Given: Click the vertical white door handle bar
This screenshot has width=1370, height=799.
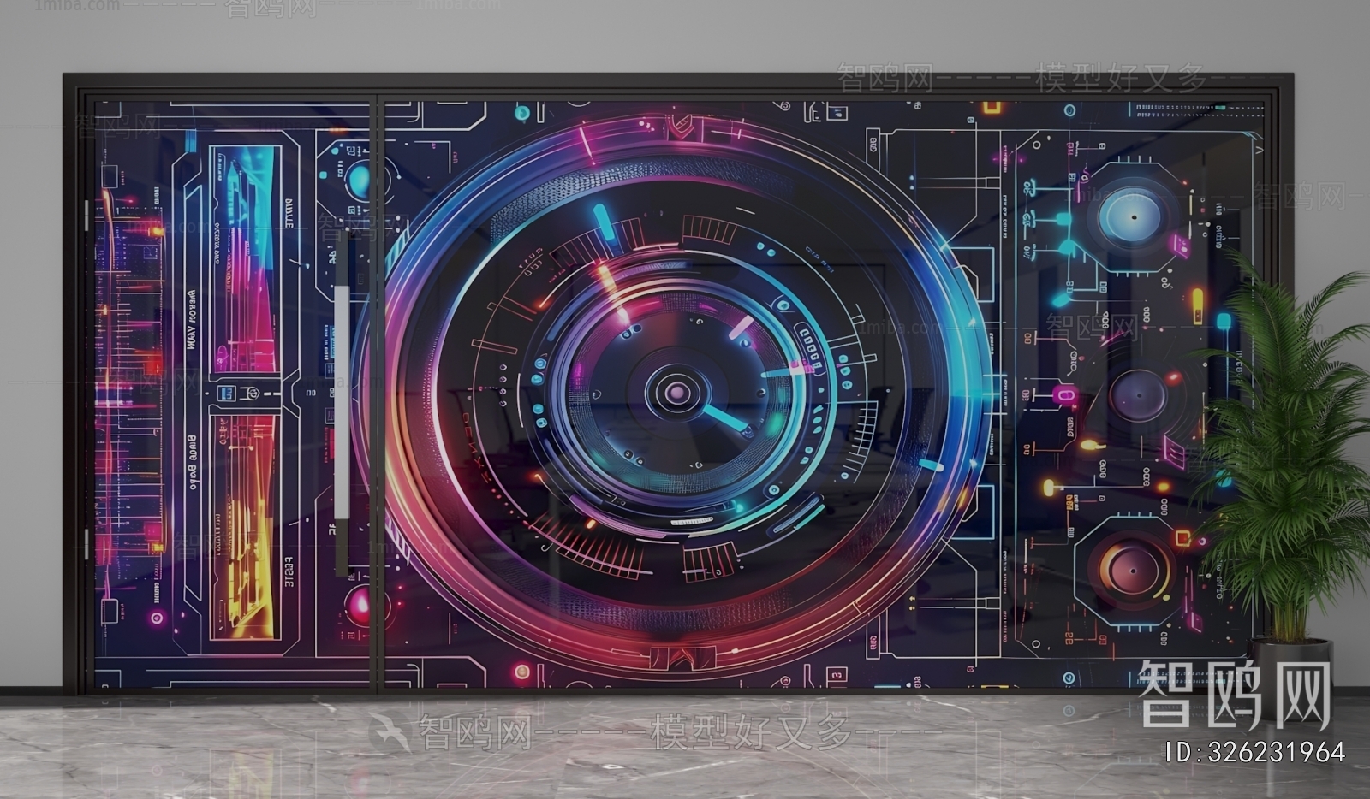Looking at the screenshot, I should (x=342, y=402).
